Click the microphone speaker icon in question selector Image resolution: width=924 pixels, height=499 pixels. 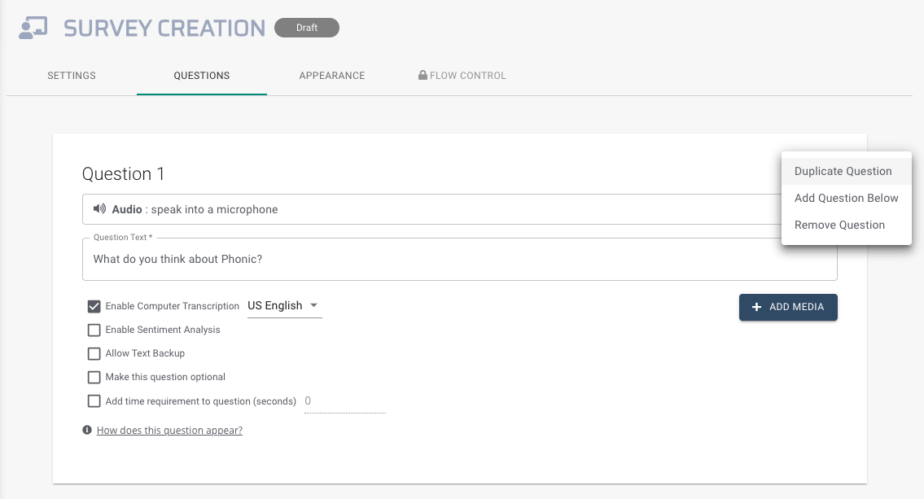(99, 208)
